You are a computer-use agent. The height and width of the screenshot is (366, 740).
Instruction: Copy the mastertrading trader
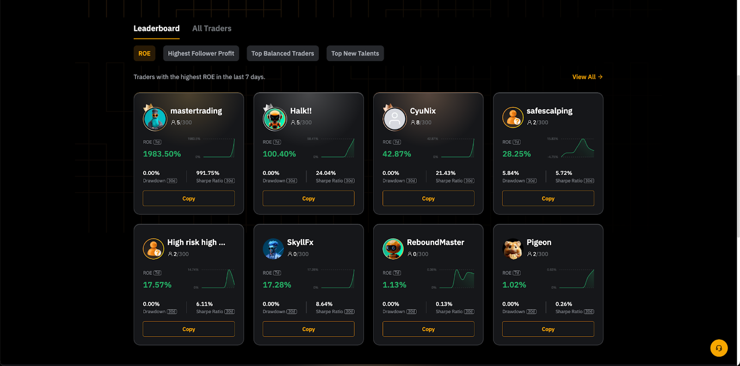(x=189, y=199)
